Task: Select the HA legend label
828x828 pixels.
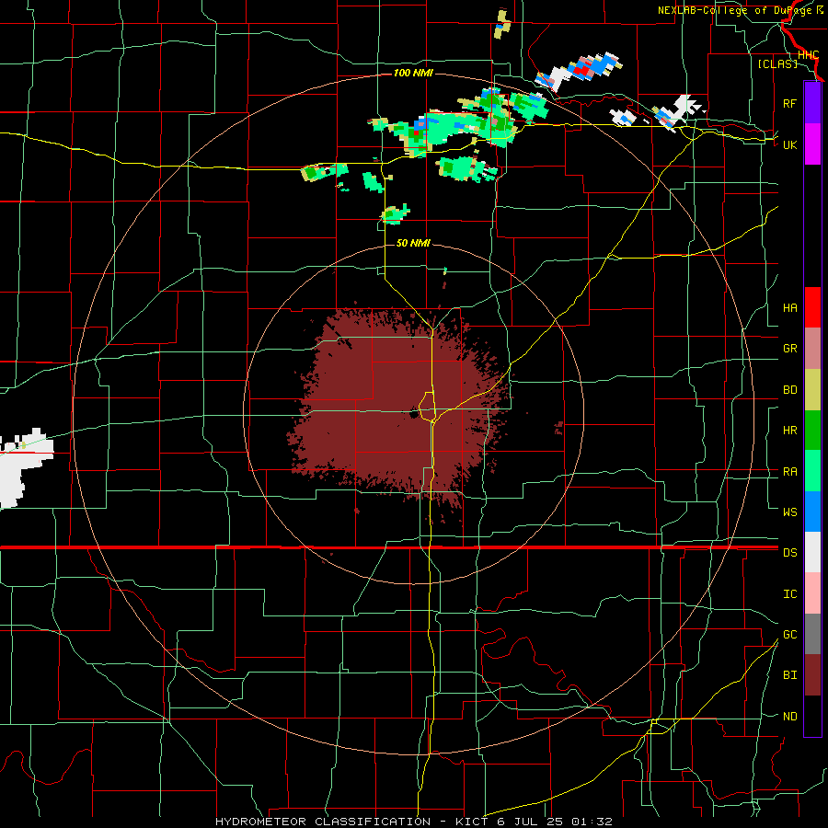Action: click(x=789, y=308)
